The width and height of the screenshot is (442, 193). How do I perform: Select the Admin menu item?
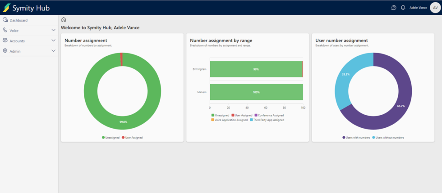click(x=29, y=51)
